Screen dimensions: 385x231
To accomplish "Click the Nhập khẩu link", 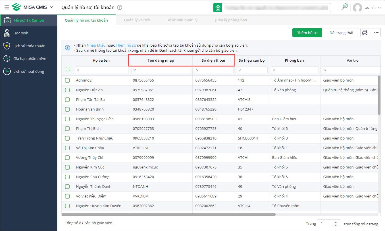I will point(96,45).
